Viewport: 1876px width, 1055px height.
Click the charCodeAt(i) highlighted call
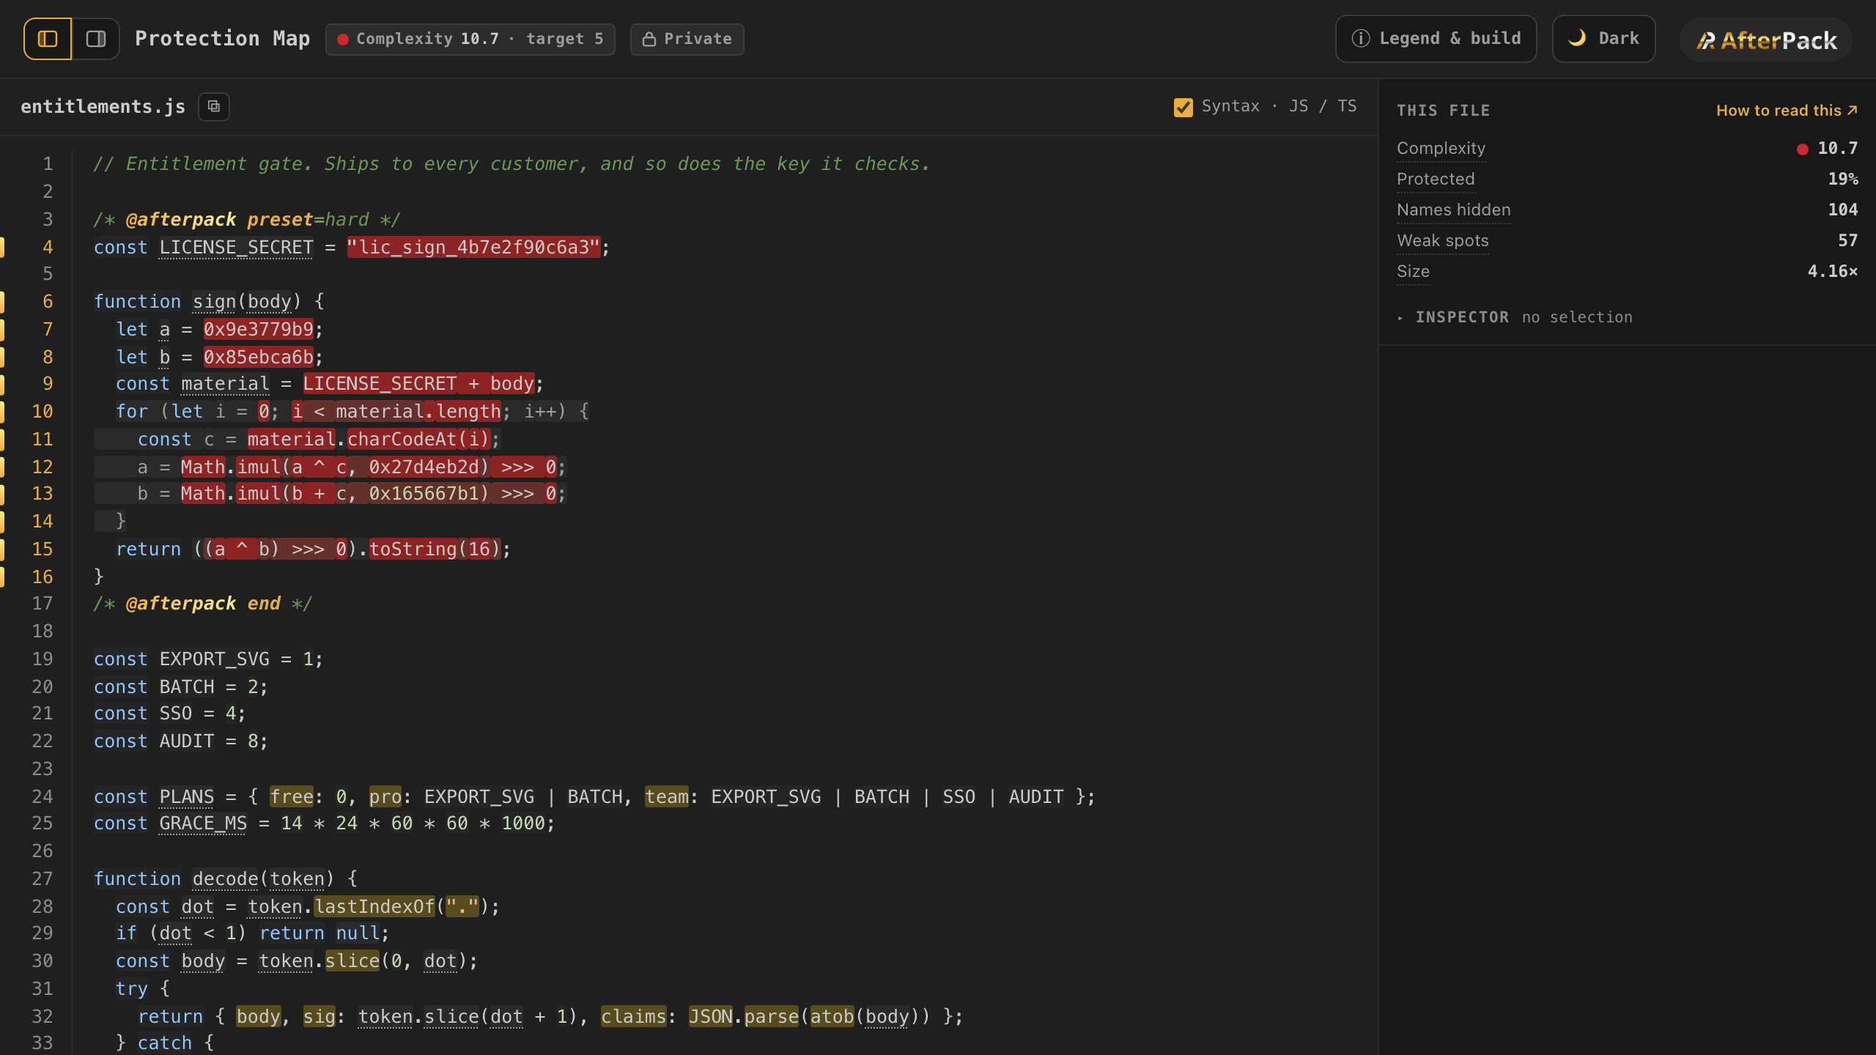[418, 440]
